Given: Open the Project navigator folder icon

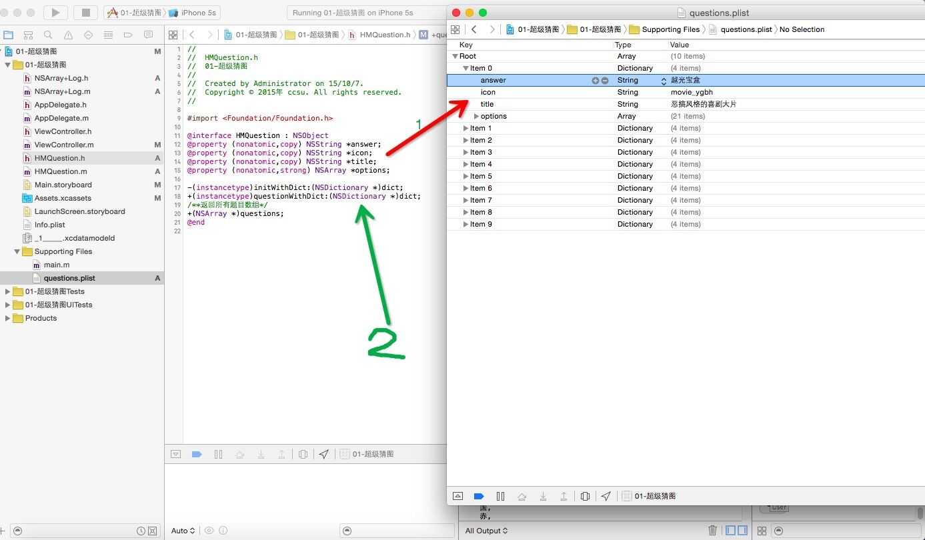Looking at the screenshot, I should pyautogui.click(x=8, y=35).
